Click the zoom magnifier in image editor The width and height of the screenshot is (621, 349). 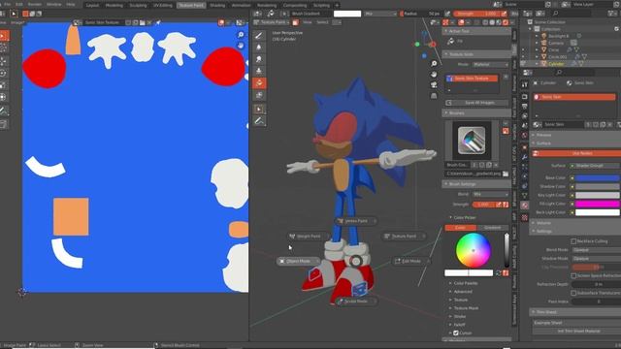(241, 35)
